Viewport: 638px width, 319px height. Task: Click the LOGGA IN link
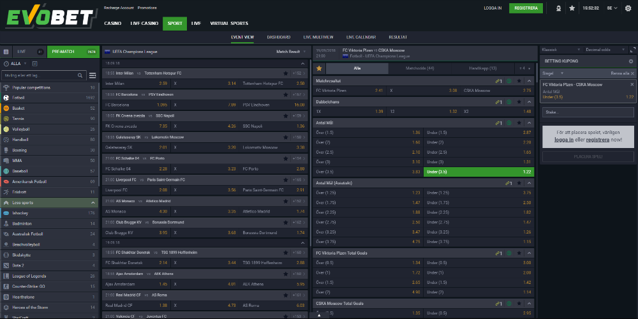click(493, 8)
